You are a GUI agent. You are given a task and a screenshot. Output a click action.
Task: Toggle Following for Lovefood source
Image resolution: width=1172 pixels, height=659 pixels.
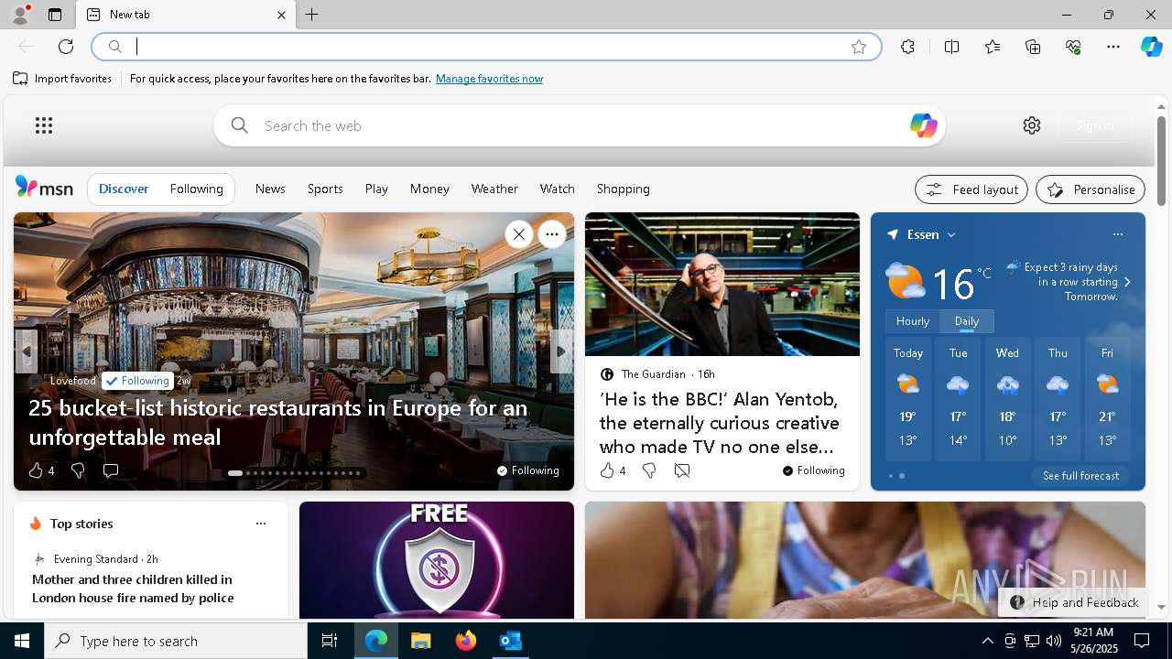tap(137, 381)
